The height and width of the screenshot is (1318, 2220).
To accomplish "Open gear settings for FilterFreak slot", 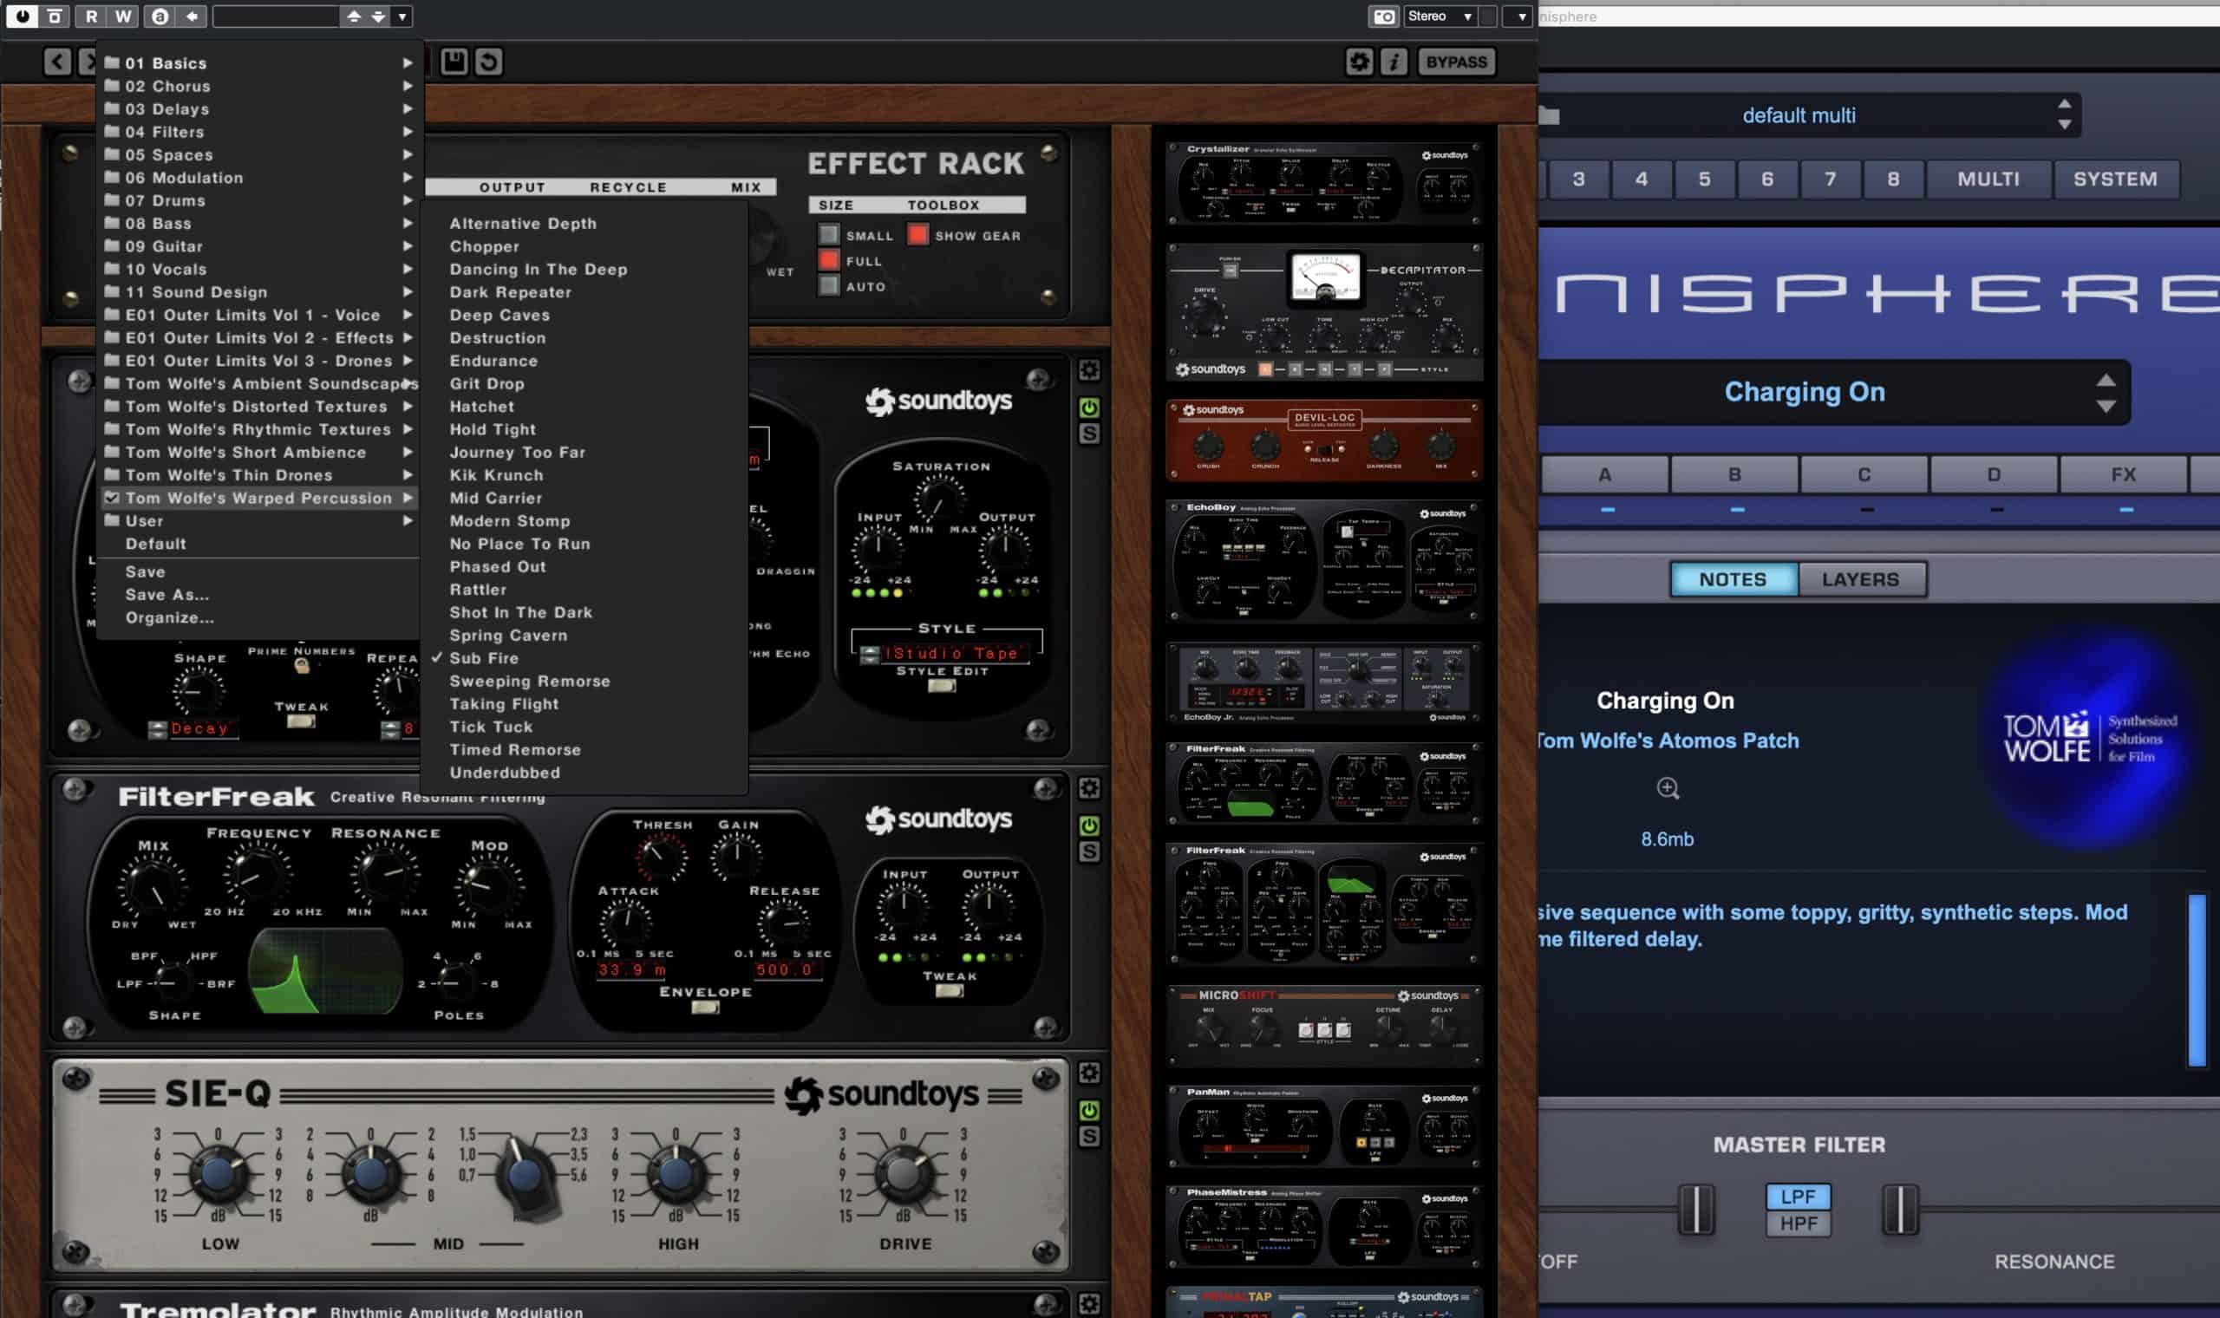I will coord(1089,788).
